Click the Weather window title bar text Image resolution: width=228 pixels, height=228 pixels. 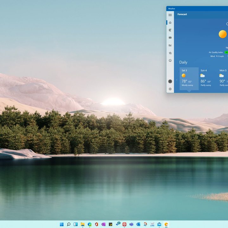click(x=172, y=9)
